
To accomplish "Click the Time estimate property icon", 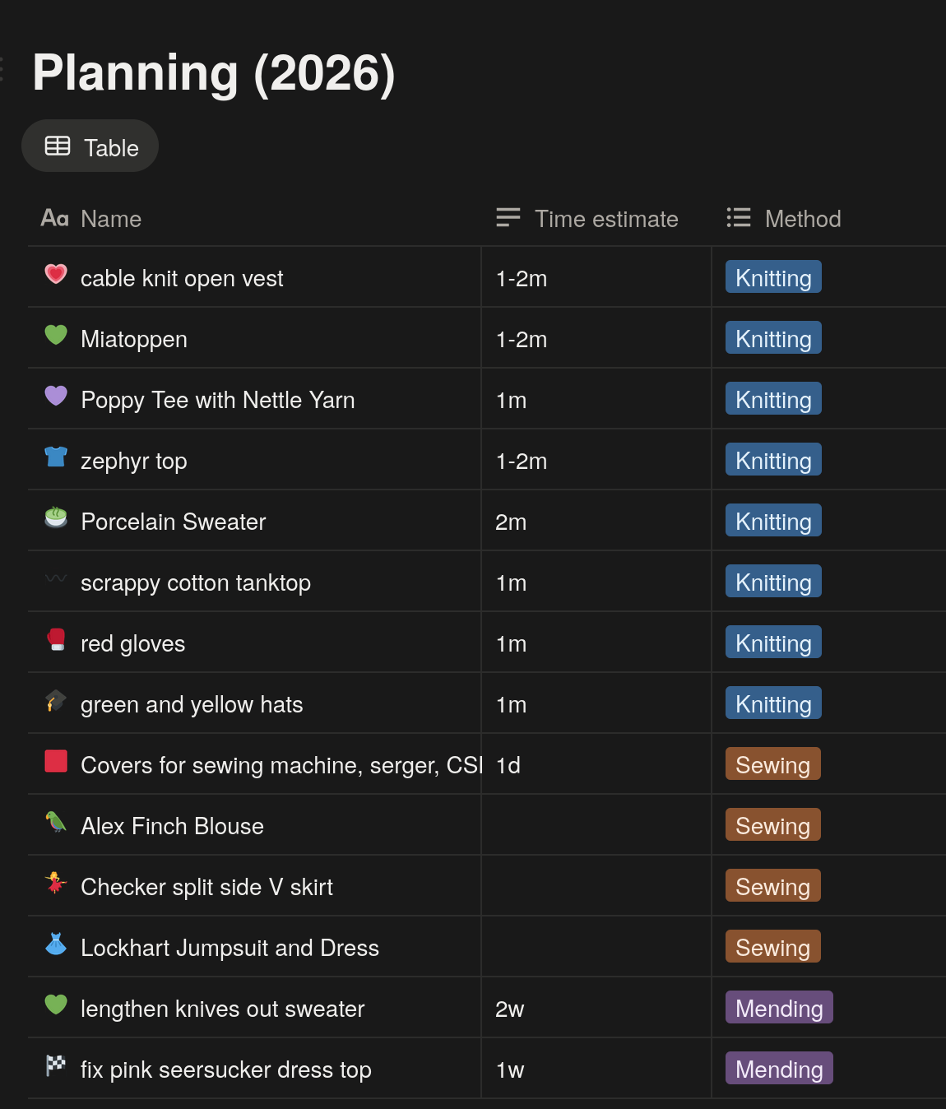I will (x=508, y=218).
